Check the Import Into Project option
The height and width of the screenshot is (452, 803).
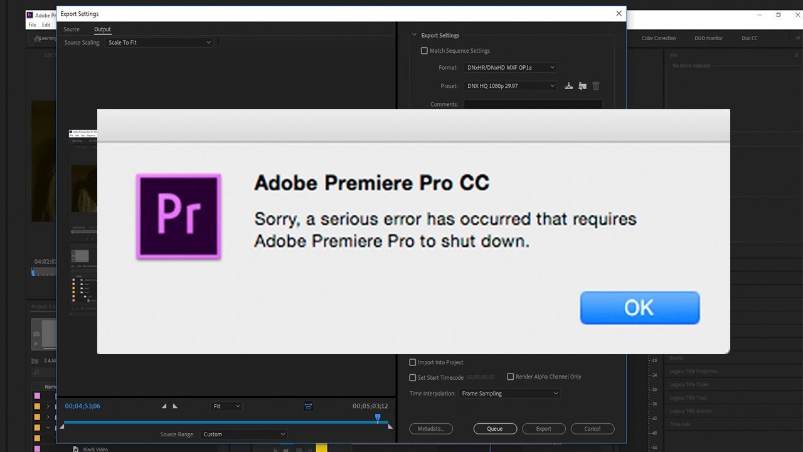click(413, 362)
